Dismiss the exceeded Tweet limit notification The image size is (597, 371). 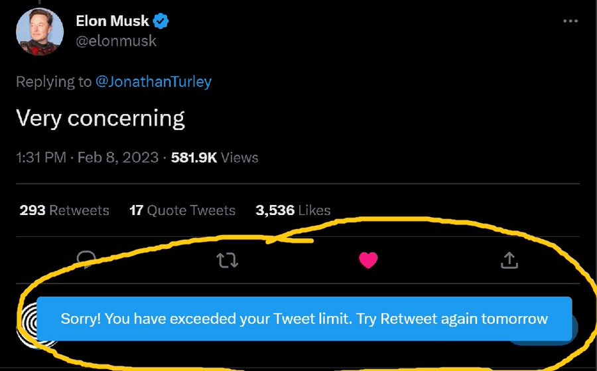tap(304, 319)
